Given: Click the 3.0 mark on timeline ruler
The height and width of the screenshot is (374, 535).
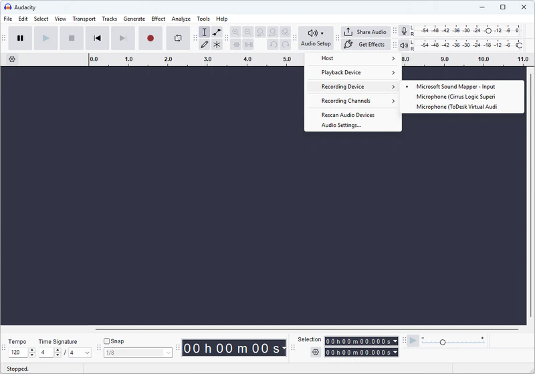Looking at the screenshot, I should (x=207, y=59).
